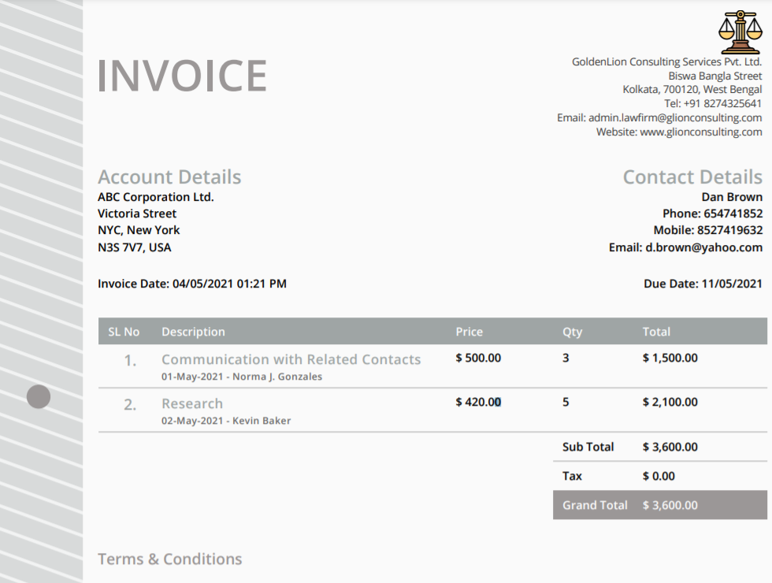Click the N3S 7V7, USA line

click(x=135, y=247)
